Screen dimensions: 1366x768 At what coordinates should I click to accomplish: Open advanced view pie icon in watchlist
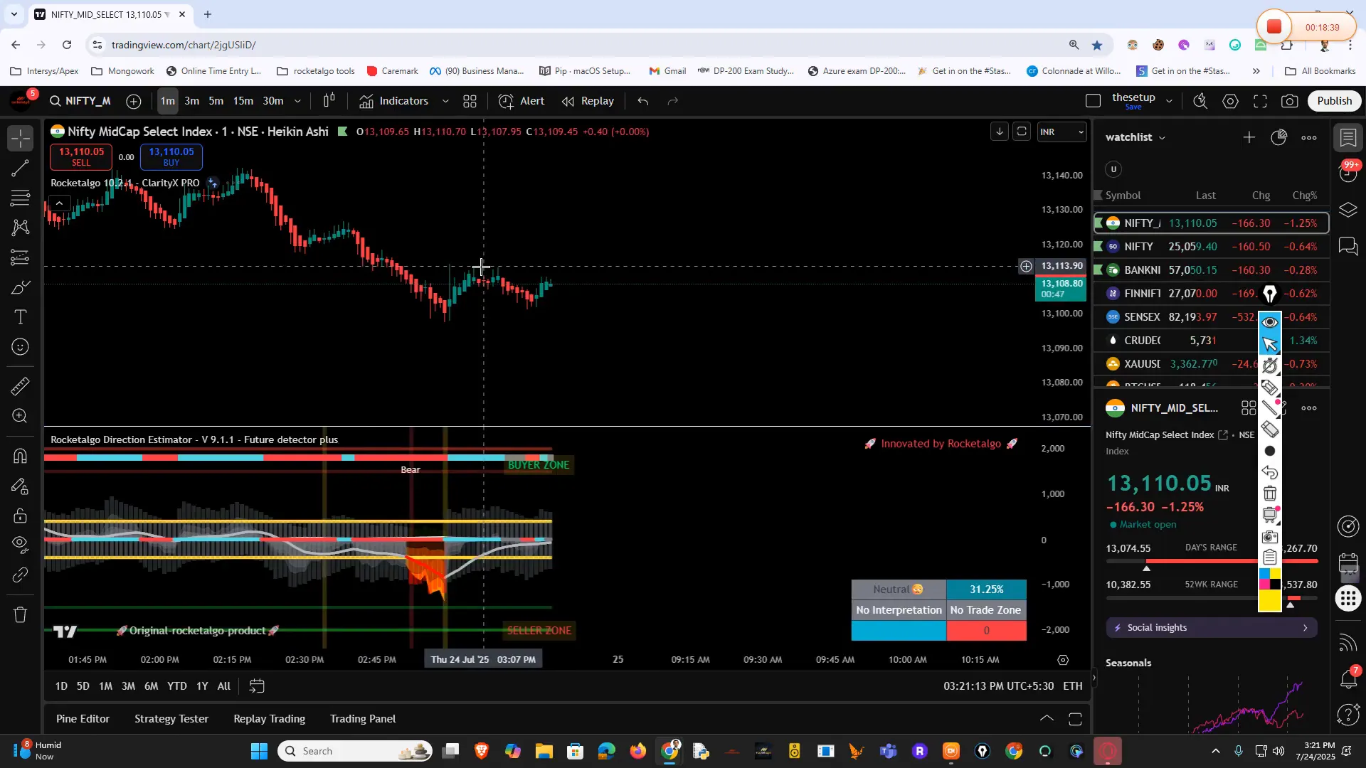[x=1278, y=137]
